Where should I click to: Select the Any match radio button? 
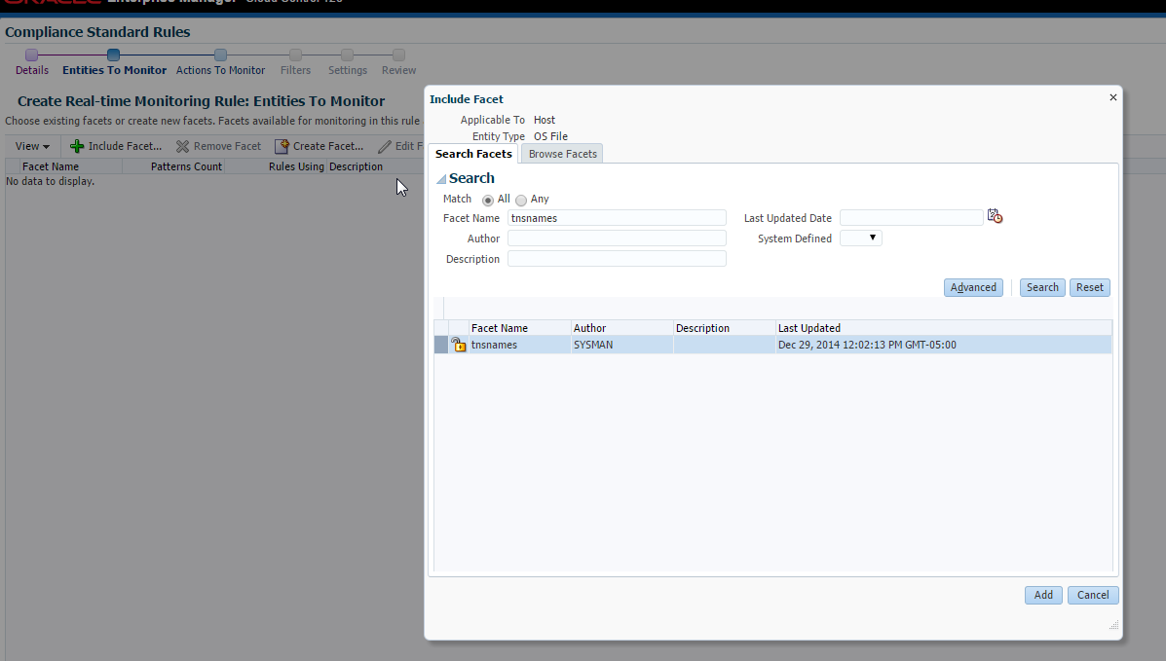coord(521,200)
